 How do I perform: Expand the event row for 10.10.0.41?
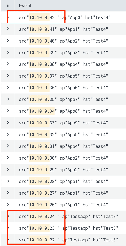coord(8,29)
